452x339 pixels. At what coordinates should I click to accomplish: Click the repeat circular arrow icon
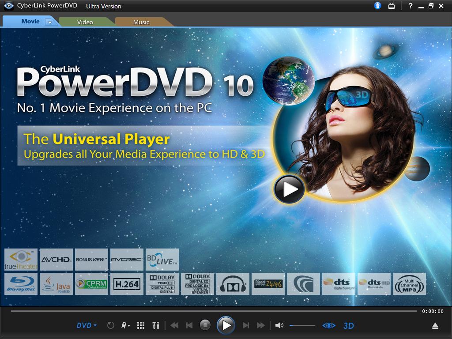111,325
